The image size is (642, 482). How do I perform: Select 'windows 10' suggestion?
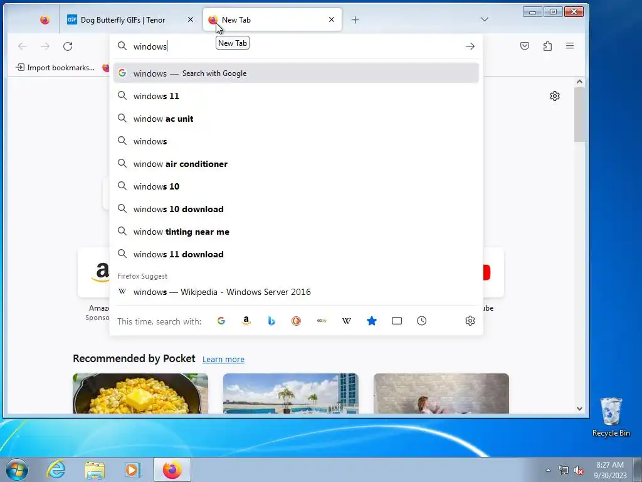(x=296, y=186)
